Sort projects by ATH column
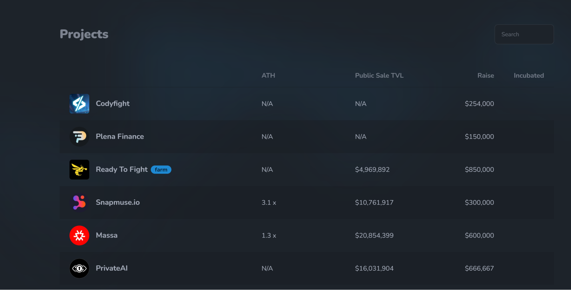 click(x=268, y=75)
